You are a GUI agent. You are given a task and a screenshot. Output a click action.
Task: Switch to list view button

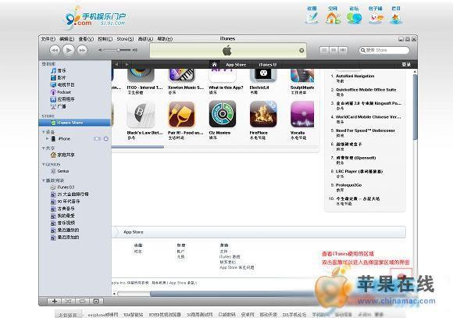click(x=324, y=50)
